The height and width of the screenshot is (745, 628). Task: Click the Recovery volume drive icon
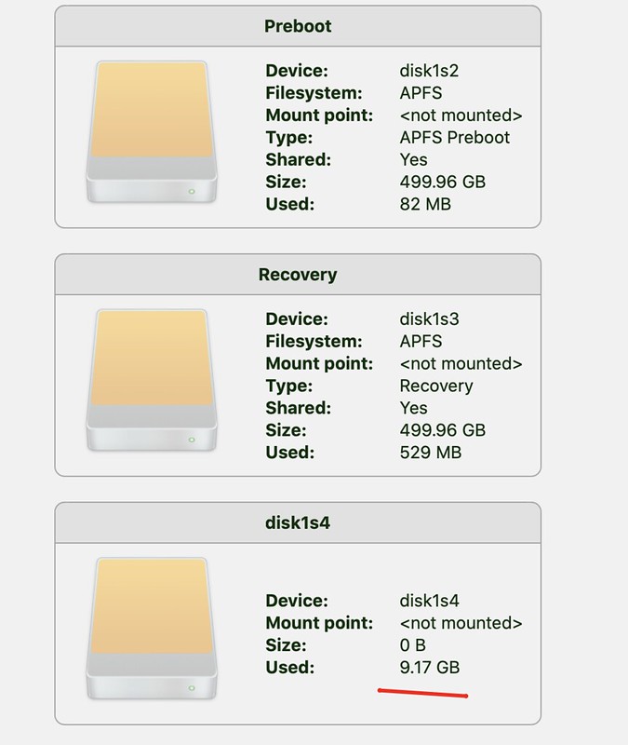tap(152, 380)
